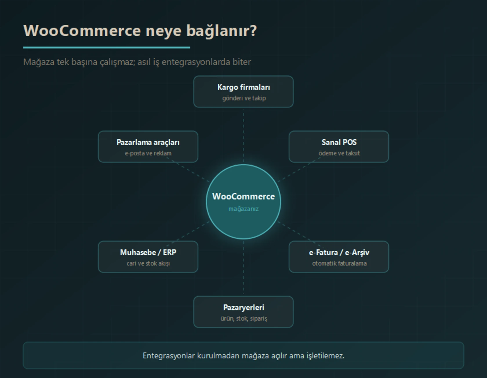
Task: Click the central WooCommerce circle label
Action: (x=244, y=197)
